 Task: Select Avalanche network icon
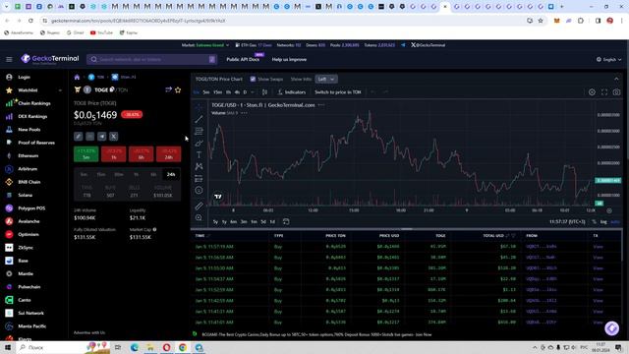pyautogui.click(x=9, y=221)
